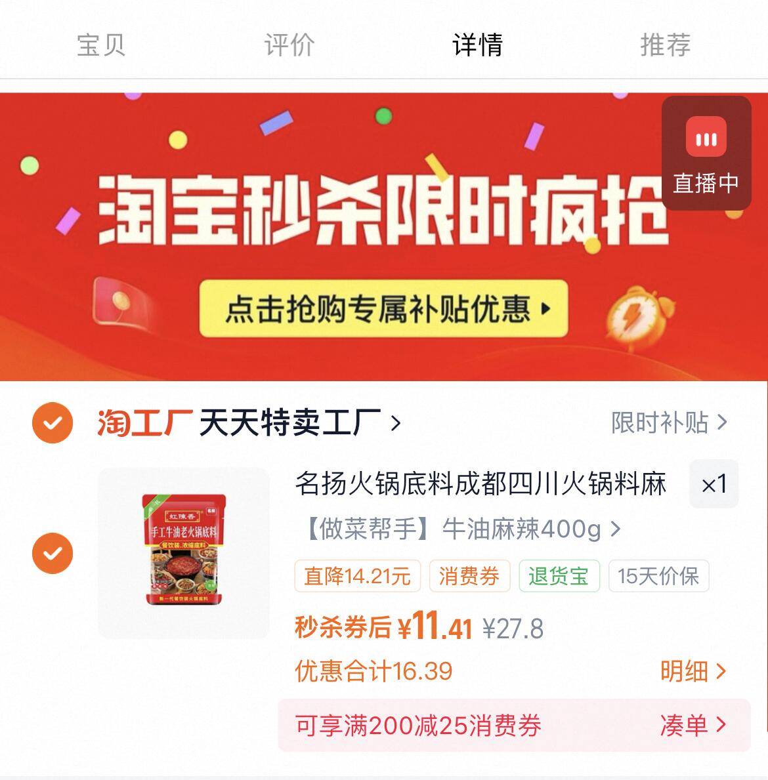
Task: Uncheck the 淘工厂 store checkbox
Action: 53,423
